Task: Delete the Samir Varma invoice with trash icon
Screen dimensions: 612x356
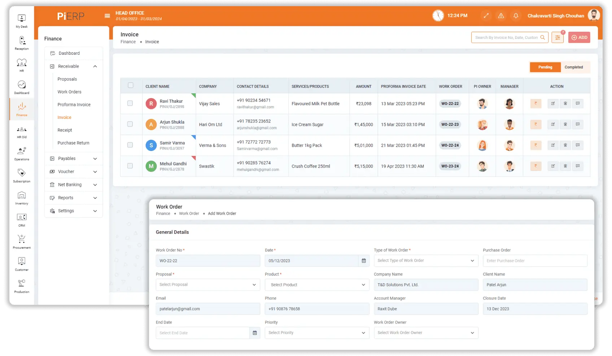Action: pos(565,145)
